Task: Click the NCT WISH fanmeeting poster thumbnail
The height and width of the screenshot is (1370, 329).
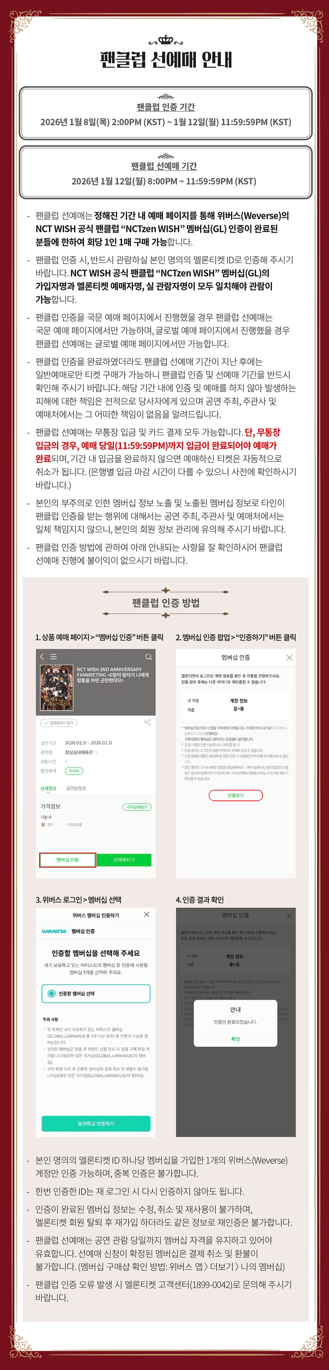Action: point(56,688)
